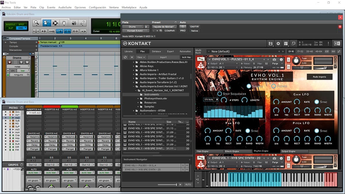The image size is (345, 194).
Task: Open wrench icon on HYB SPIC SYNTH instrument
Action: (201, 158)
